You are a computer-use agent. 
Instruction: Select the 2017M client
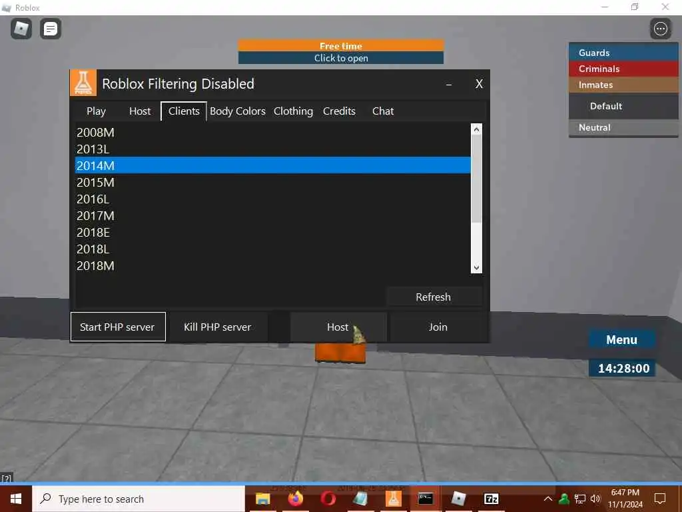[272, 215]
